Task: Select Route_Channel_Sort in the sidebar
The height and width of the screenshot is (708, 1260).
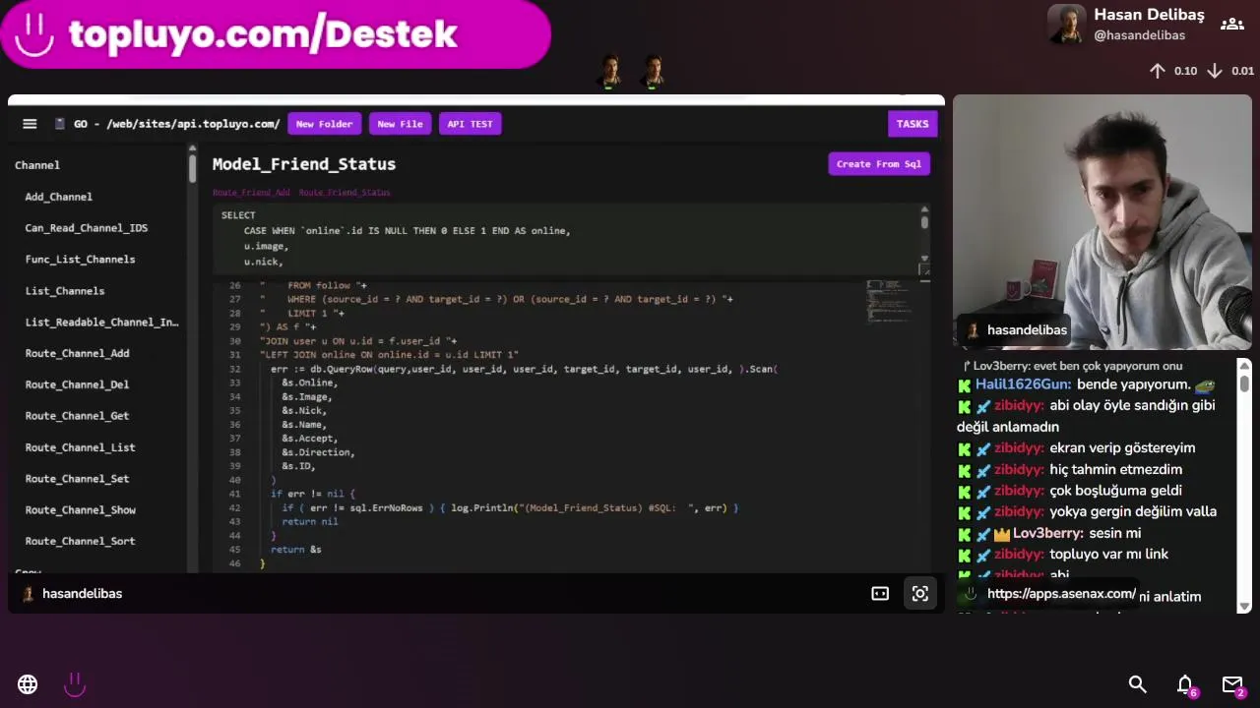Action: [x=80, y=541]
